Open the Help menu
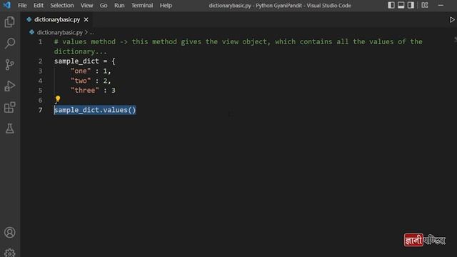Image resolution: width=457 pixels, height=257 pixels. (x=166, y=5)
